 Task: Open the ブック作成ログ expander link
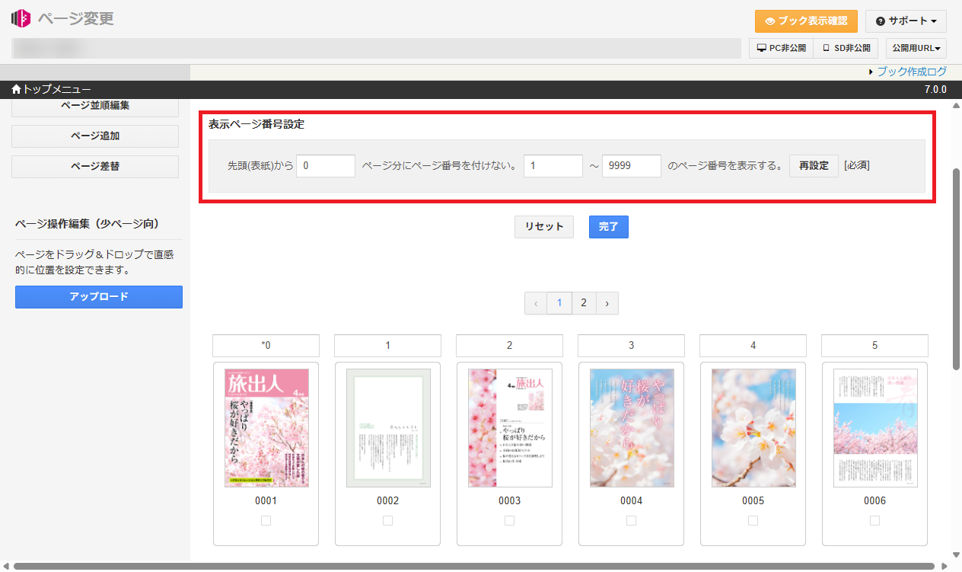click(907, 72)
